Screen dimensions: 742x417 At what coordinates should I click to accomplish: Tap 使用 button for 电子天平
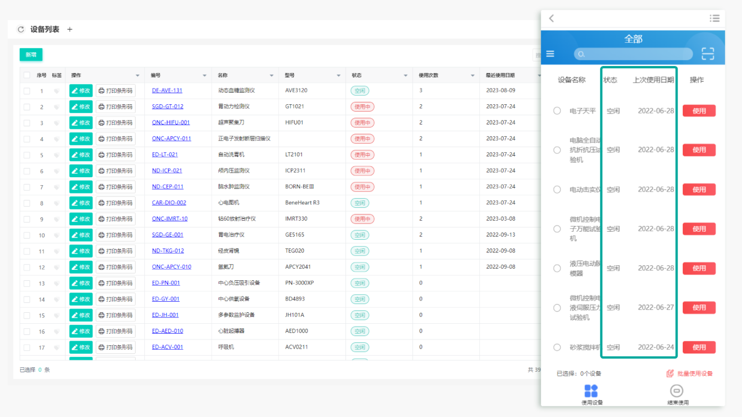coord(699,111)
